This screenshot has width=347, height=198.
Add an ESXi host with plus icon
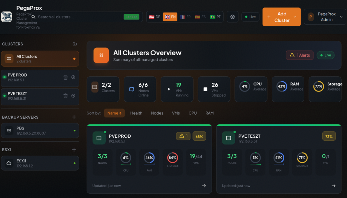pyautogui.click(x=74, y=150)
